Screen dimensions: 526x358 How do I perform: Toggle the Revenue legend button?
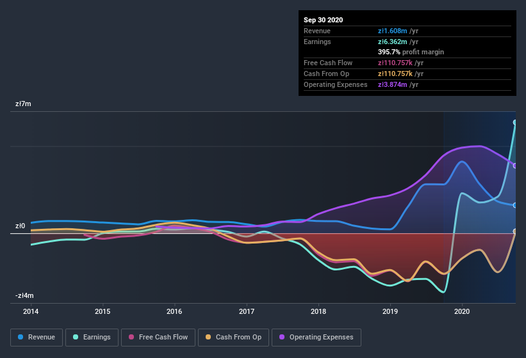pyautogui.click(x=37, y=338)
